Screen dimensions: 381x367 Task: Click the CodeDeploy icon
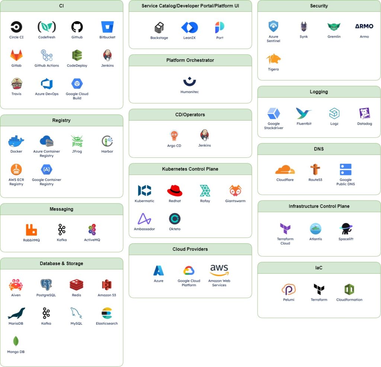click(77, 55)
